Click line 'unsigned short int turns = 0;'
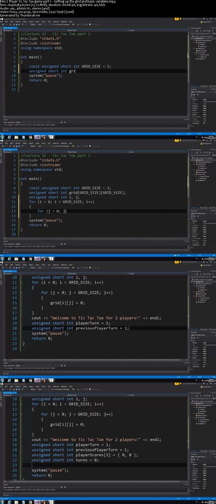 pos(65,460)
